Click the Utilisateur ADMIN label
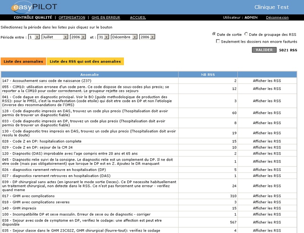Image resolution: width=304 pixels, height=233 pixels. click(240, 18)
